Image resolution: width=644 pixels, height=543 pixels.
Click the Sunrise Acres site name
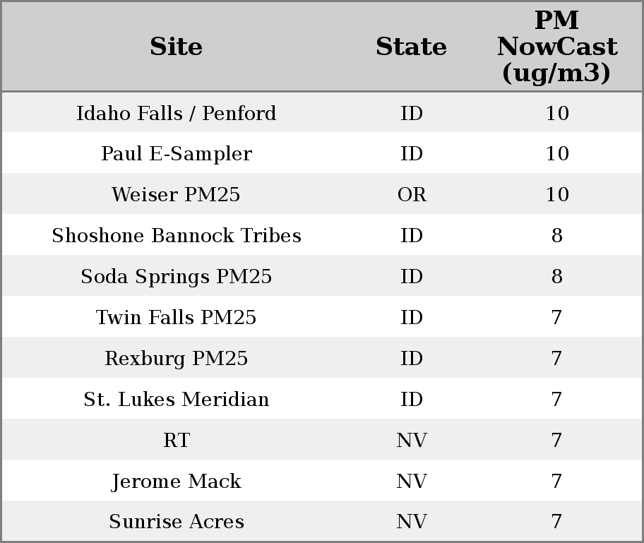177,522
